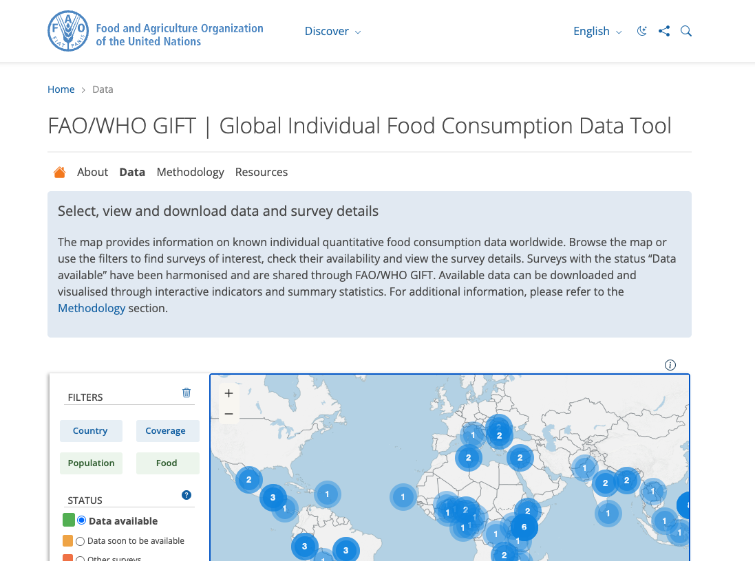
Task: Open the help tooltip next to STATUS
Action: (186, 494)
